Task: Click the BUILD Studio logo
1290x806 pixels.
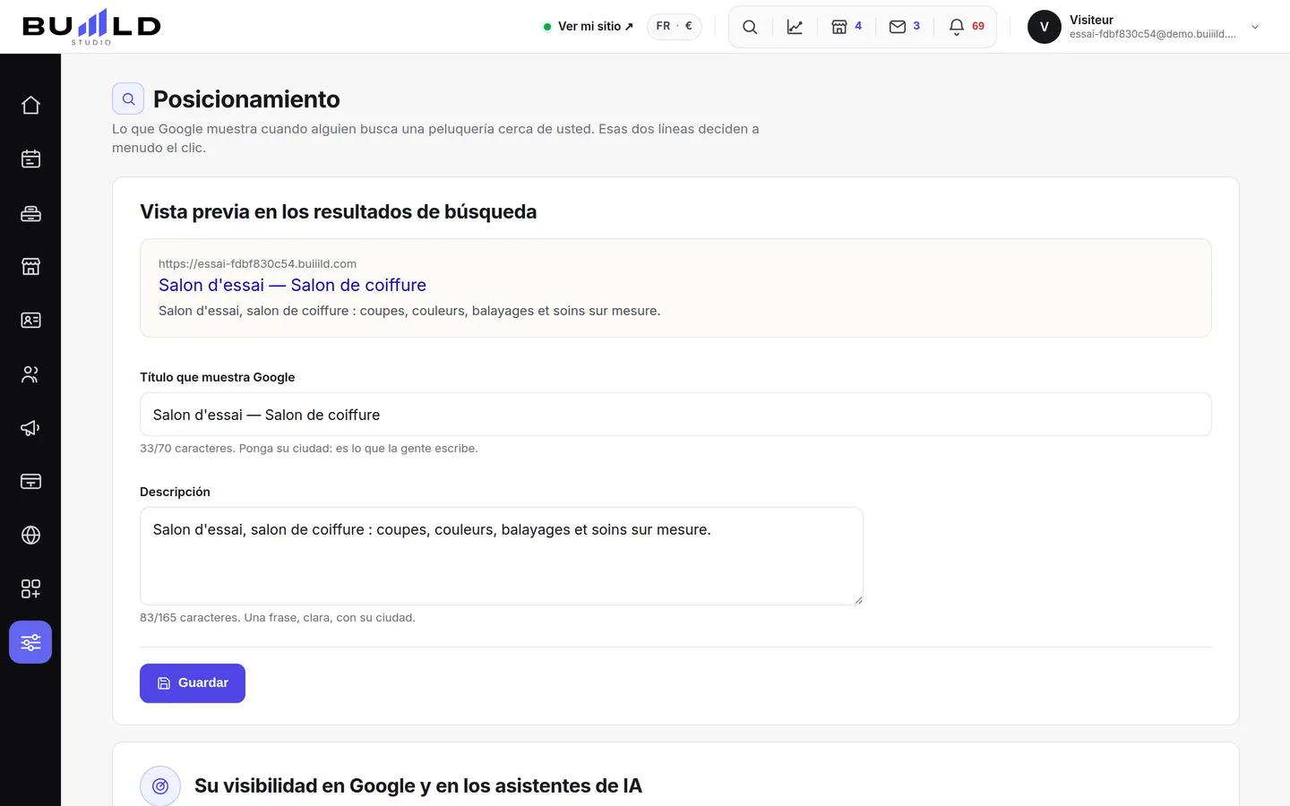Action: [91, 27]
